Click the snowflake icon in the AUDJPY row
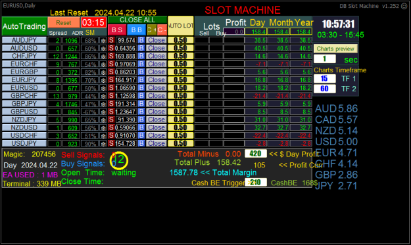This screenshot has width=411, height=245. (103, 40)
